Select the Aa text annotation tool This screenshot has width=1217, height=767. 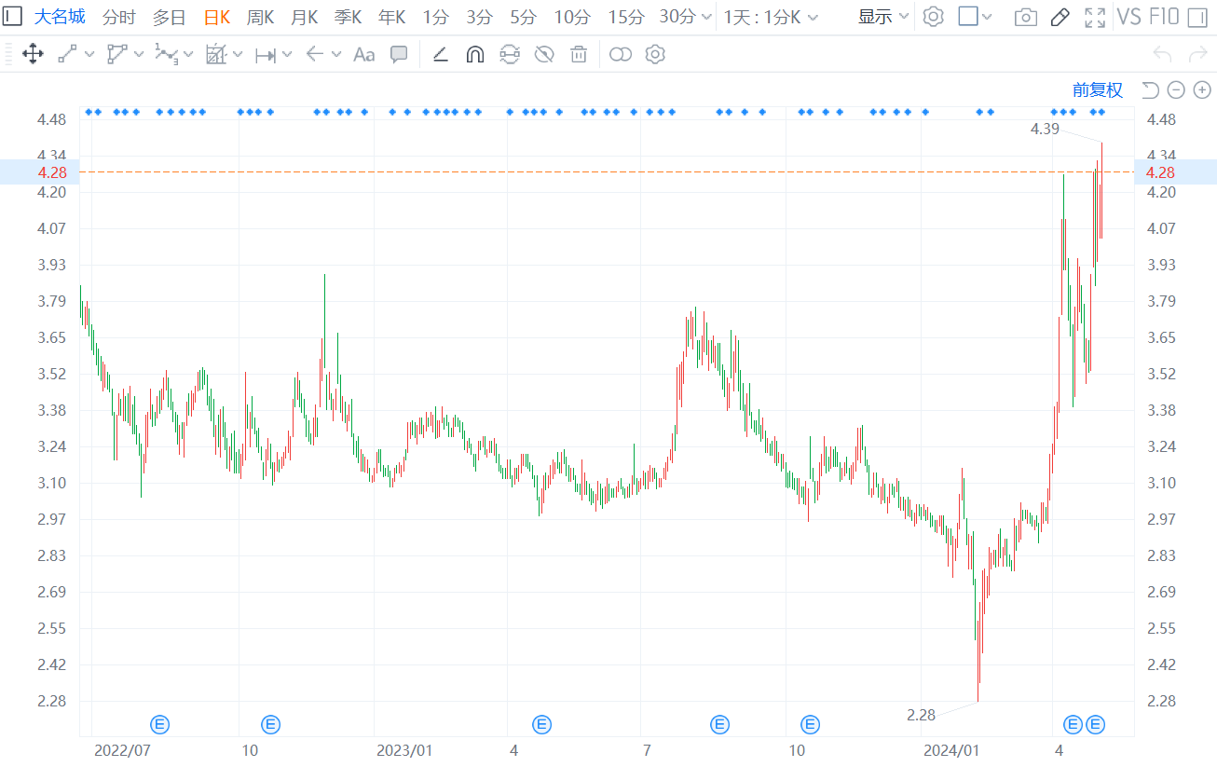(x=364, y=54)
